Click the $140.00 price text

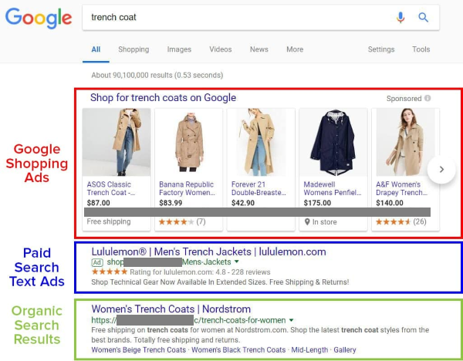(x=390, y=203)
